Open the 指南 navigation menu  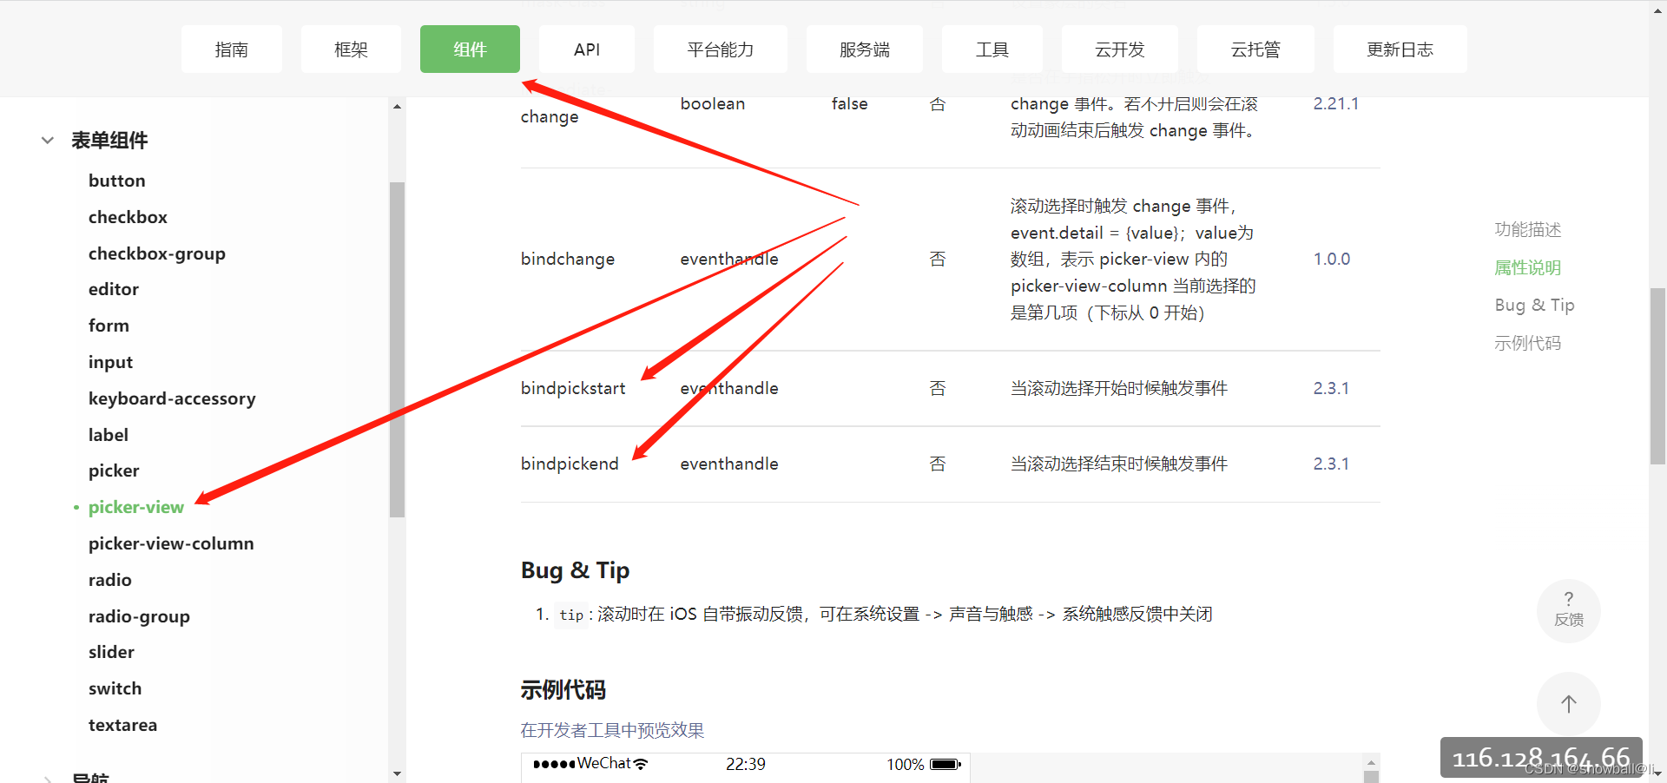point(231,49)
